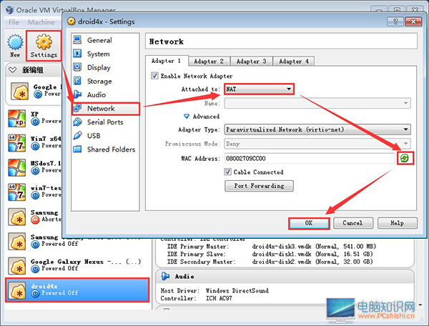429x326 pixels.
Task: Open the Shared Folders settings category
Action: [111, 149]
